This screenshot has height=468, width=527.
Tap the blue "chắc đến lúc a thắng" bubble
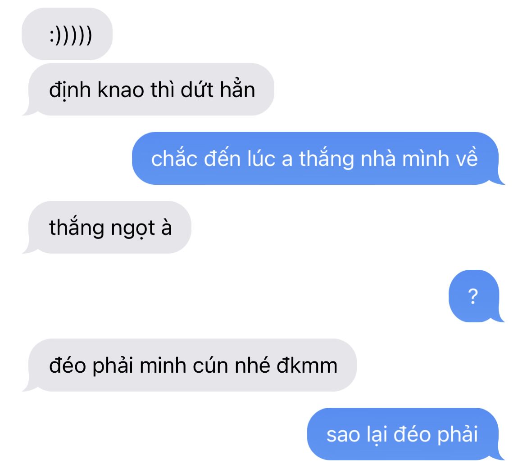pyautogui.click(x=318, y=158)
